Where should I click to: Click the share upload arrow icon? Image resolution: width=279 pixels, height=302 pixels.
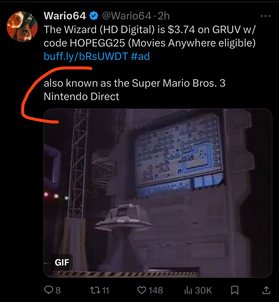pyautogui.click(x=266, y=290)
